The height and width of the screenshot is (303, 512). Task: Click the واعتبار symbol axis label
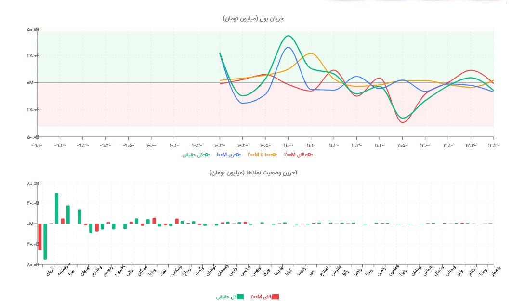(496, 271)
